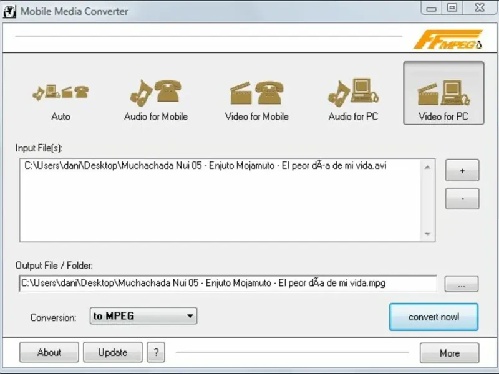Click the app icon in title bar

[x=9, y=11]
